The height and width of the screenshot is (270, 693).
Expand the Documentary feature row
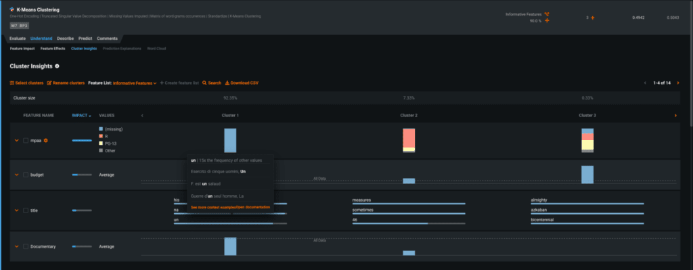tap(17, 246)
